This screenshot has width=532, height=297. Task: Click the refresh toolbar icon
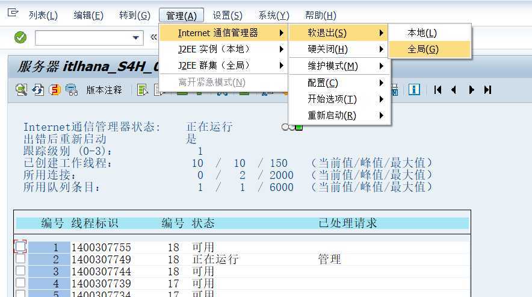coord(38,90)
